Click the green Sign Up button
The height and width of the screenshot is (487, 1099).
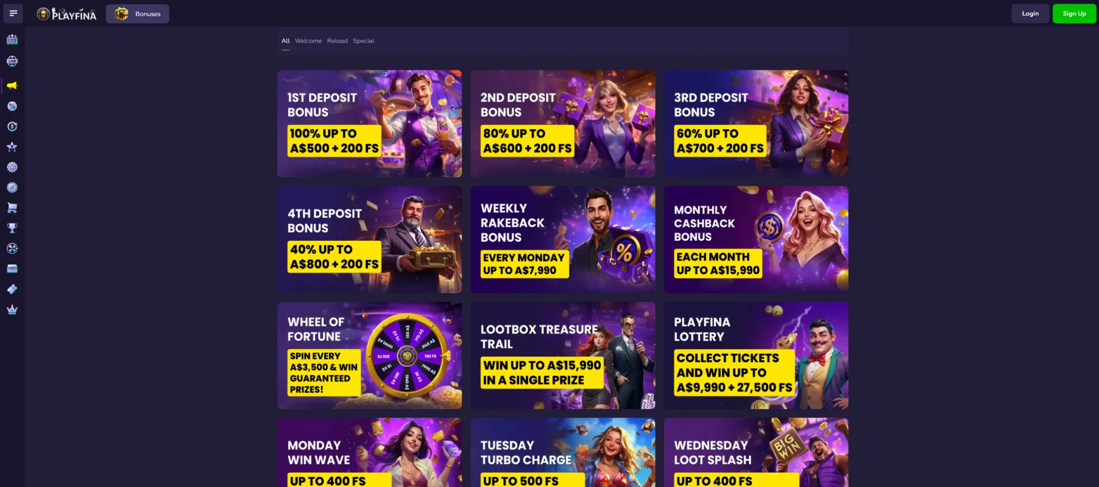(1074, 14)
